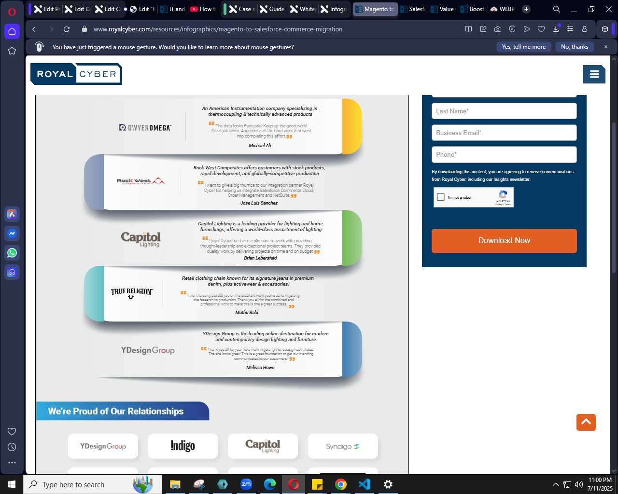Click the Business Email input field
Viewport: 618px width, 494px height.
pyautogui.click(x=504, y=133)
